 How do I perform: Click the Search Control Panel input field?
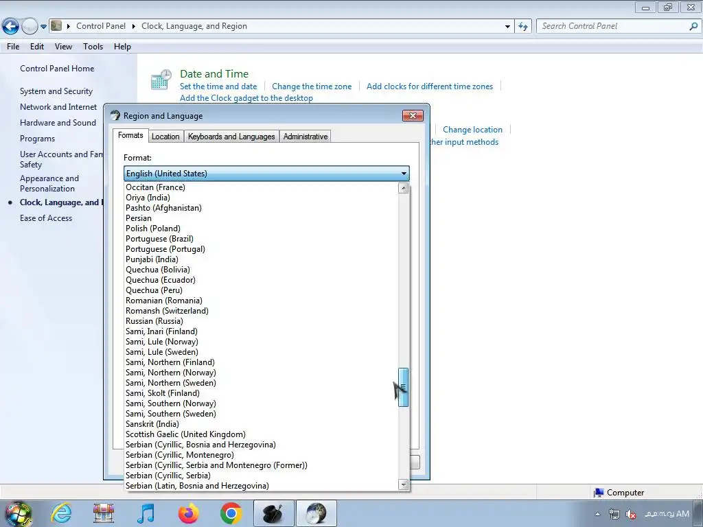[x=612, y=27]
